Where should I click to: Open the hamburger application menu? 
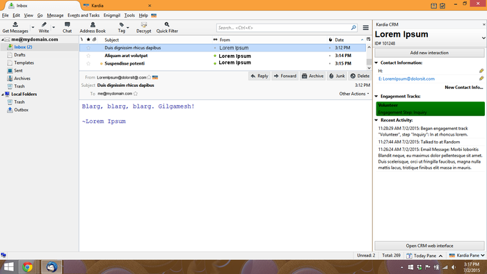tap(366, 28)
